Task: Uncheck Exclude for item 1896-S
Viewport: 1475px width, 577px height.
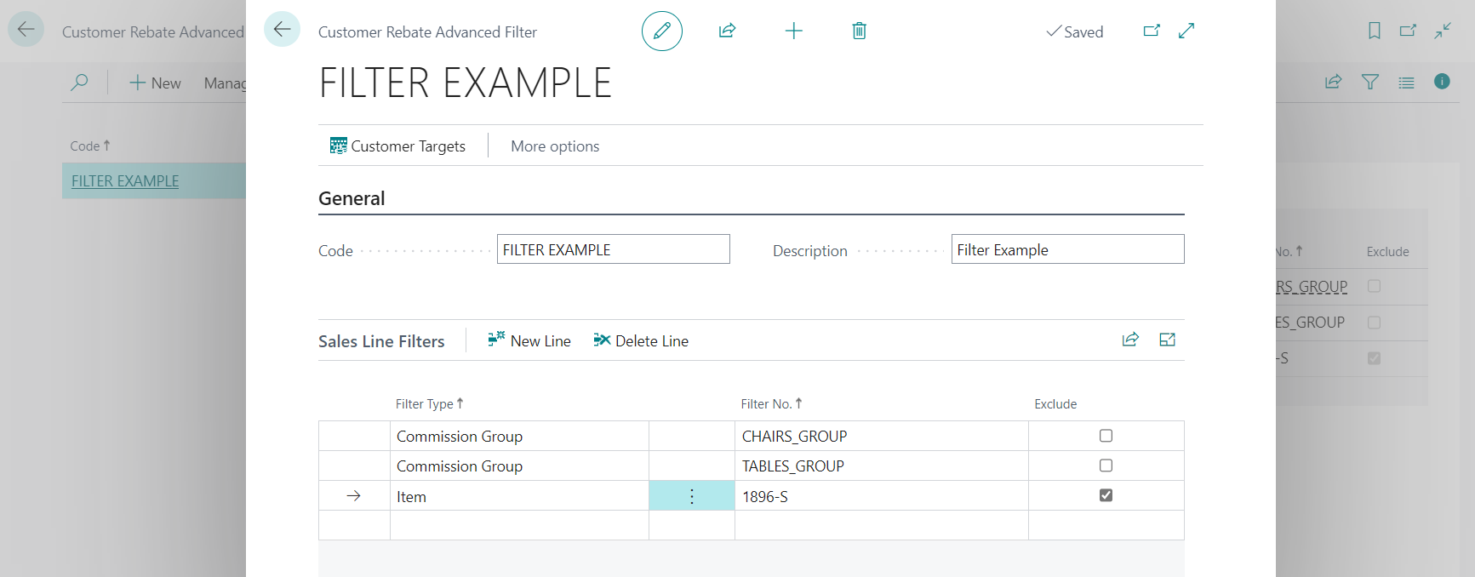Action: (1106, 495)
